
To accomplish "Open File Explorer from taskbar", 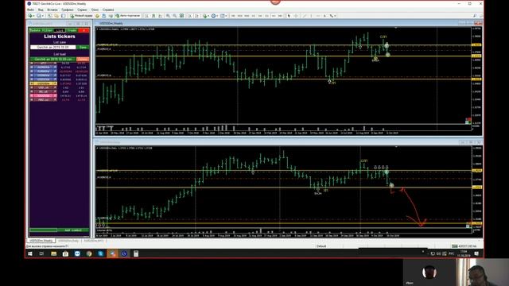I will click(x=54, y=253).
